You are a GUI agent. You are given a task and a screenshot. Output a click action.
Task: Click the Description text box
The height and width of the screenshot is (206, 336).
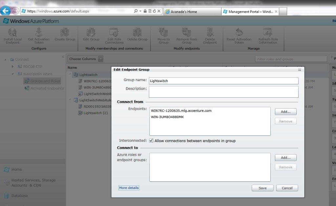click(x=224, y=92)
